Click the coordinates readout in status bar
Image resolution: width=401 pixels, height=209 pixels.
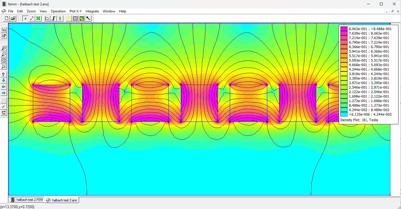pos(17,207)
